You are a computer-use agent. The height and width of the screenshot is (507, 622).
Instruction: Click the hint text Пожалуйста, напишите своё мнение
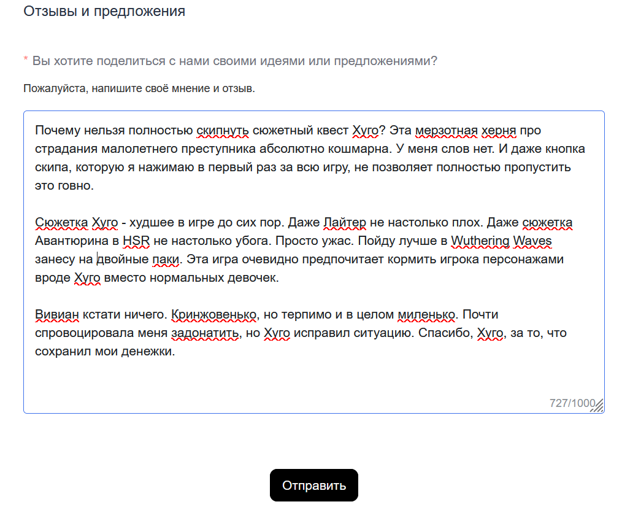[x=139, y=88]
